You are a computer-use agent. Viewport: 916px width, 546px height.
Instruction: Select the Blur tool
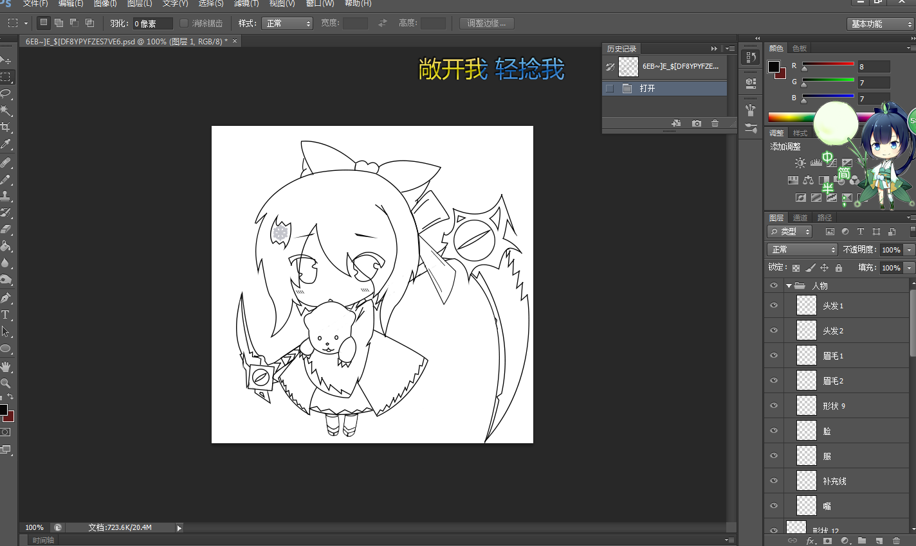point(6,263)
